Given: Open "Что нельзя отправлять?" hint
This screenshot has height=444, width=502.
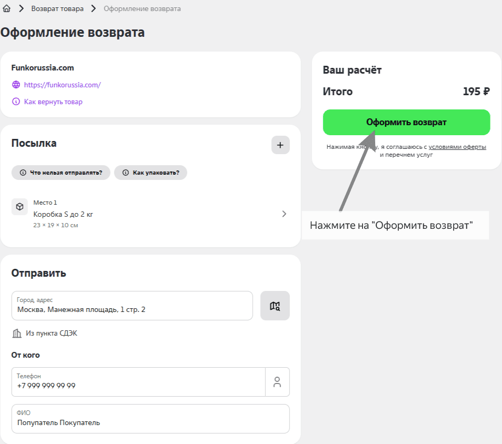Looking at the screenshot, I should click(61, 173).
